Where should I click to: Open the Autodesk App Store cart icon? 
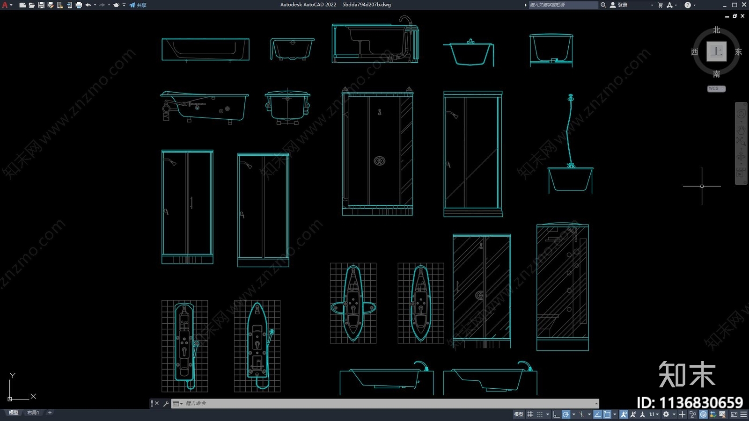[661, 5]
